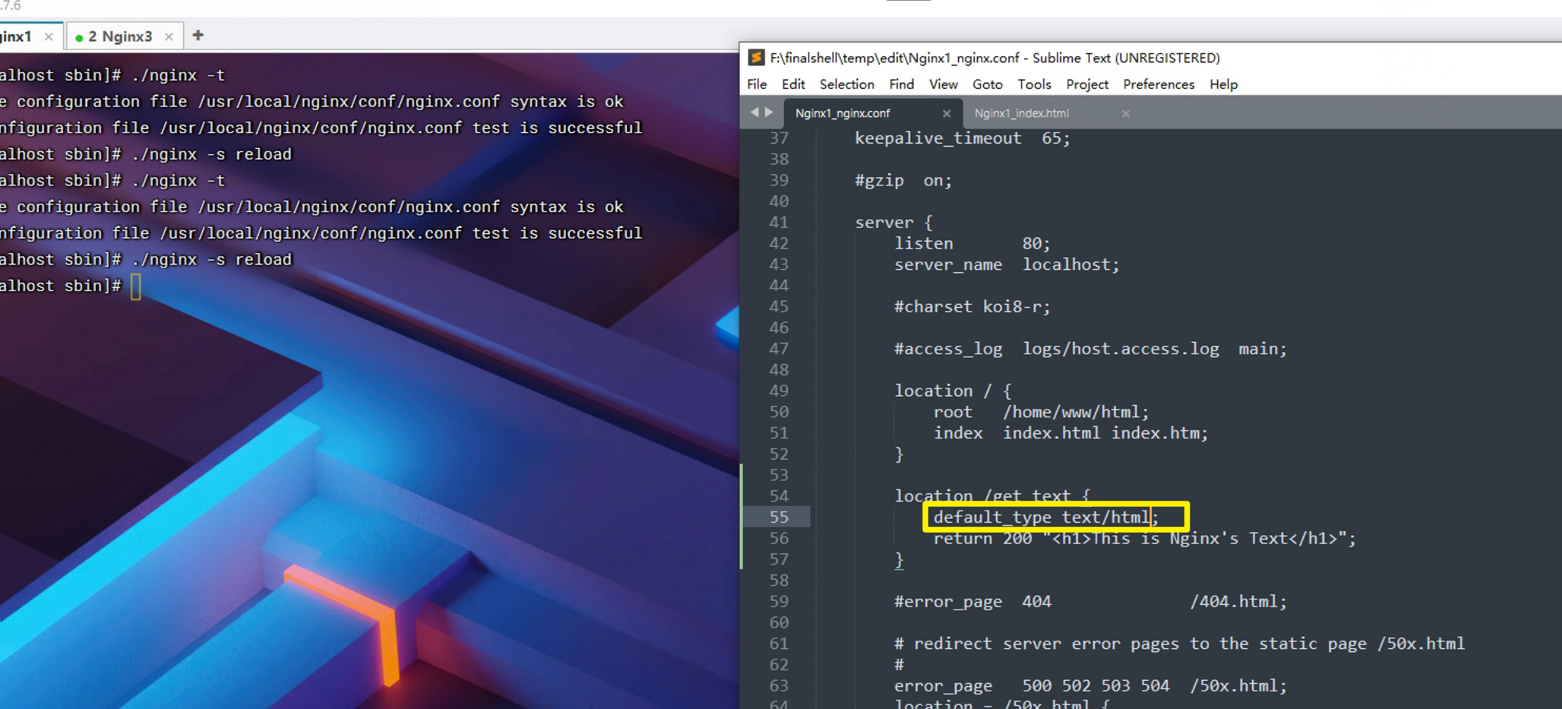Open the File menu

(756, 84)
